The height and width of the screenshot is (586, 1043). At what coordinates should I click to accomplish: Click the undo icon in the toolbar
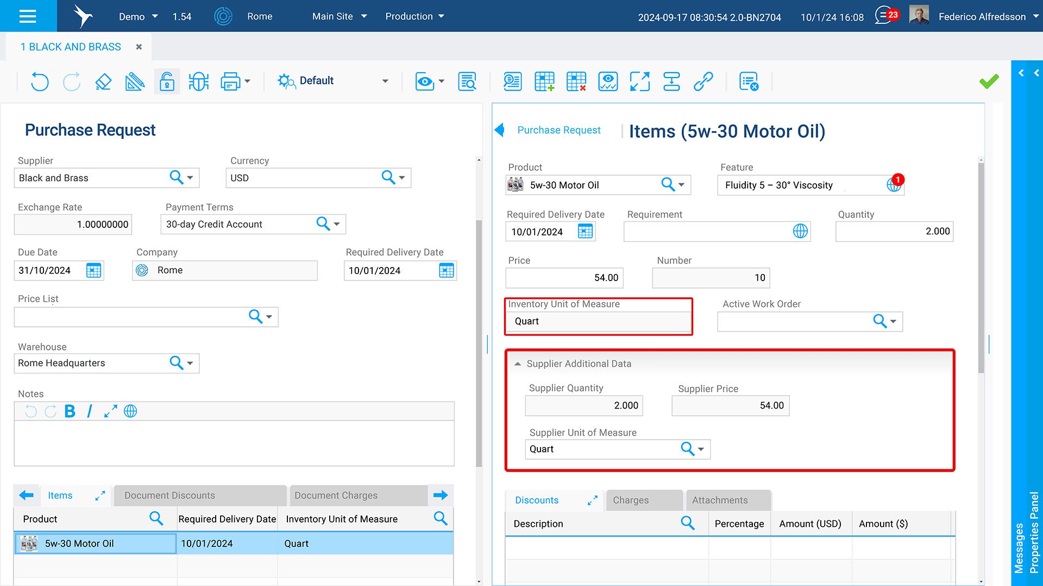pyautogui.click(x=40, y=81)
